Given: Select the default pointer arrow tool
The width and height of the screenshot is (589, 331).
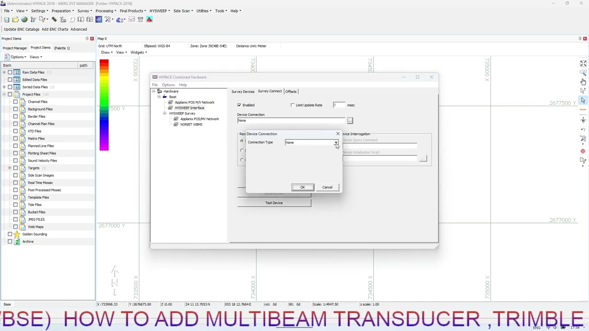Looking at the screenshot, I should pos(583,100).
